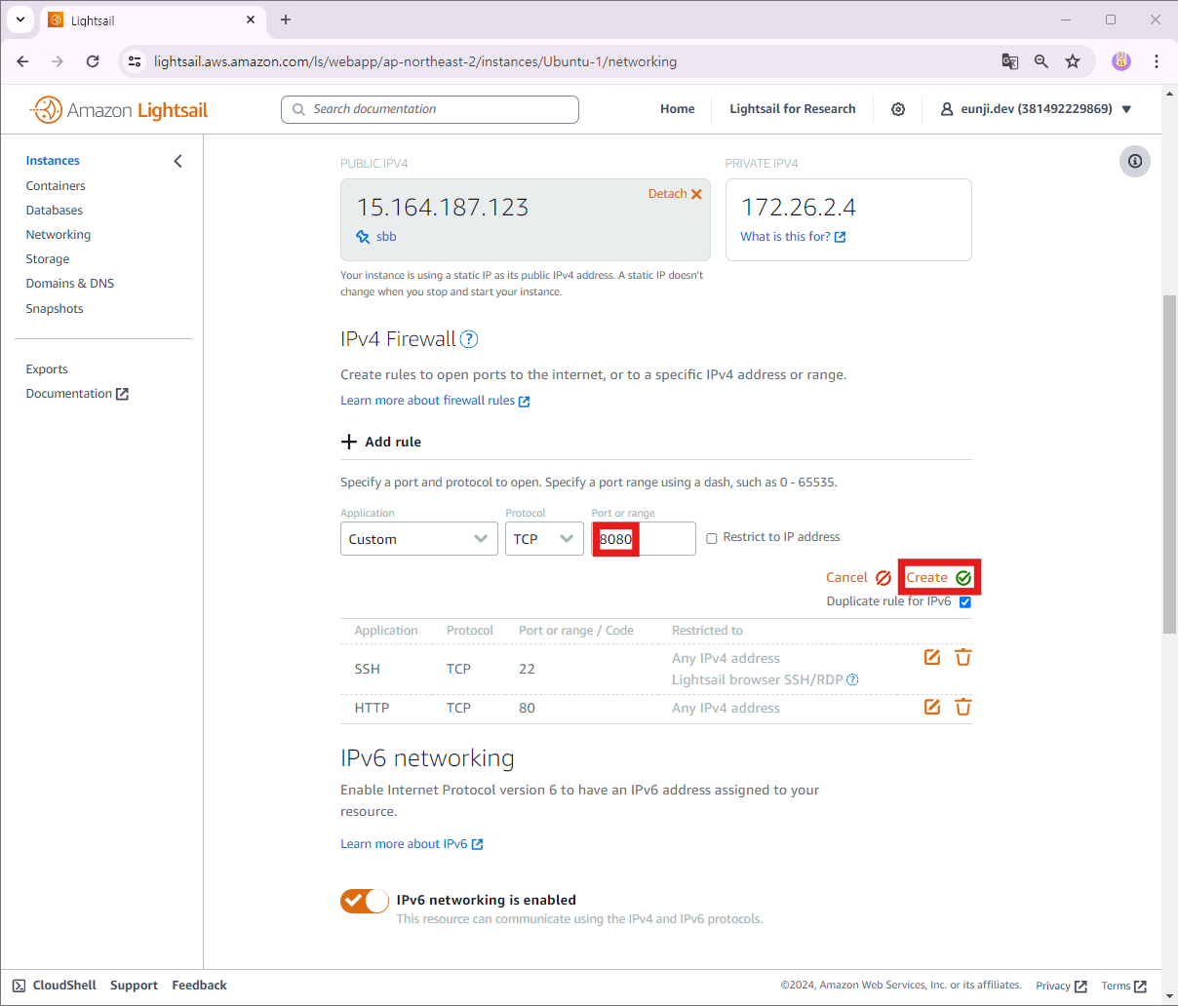Open Storage in sidebar
Image resolution: width=1178 pixels, height=1006 pixels.
[48, 259]
